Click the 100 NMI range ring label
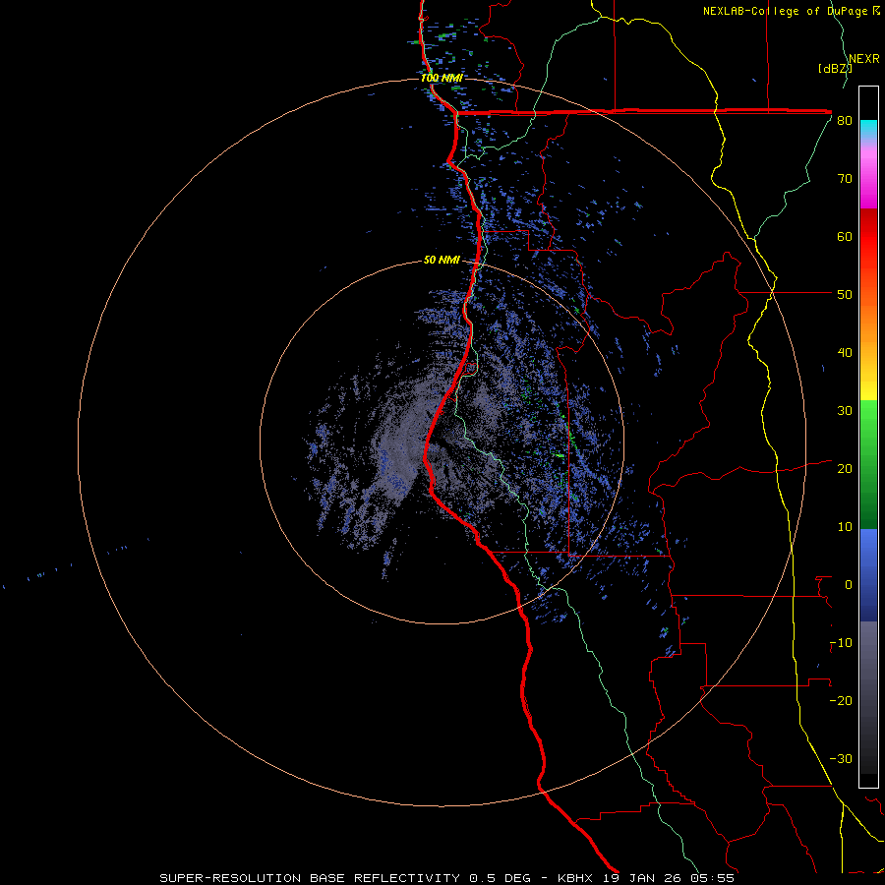The image size is (885, 885). click(x=442, y=78)
